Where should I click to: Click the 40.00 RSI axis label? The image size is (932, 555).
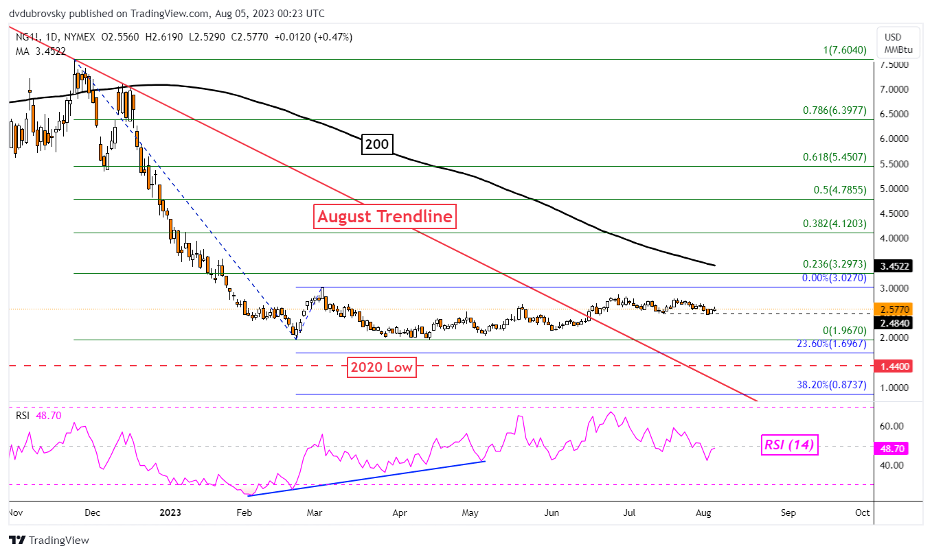[891, 465]
